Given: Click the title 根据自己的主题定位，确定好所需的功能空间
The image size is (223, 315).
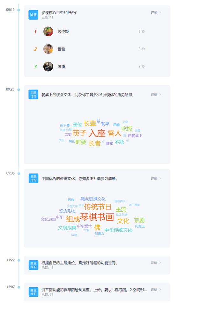Looking at the screenshot, I should 79,263.
